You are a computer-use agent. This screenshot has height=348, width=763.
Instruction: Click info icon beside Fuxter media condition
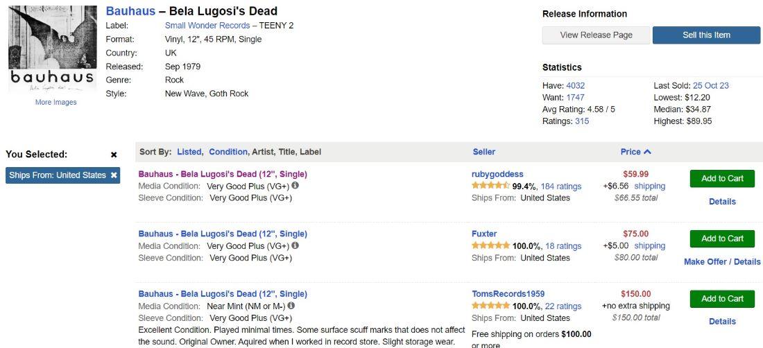295,245
